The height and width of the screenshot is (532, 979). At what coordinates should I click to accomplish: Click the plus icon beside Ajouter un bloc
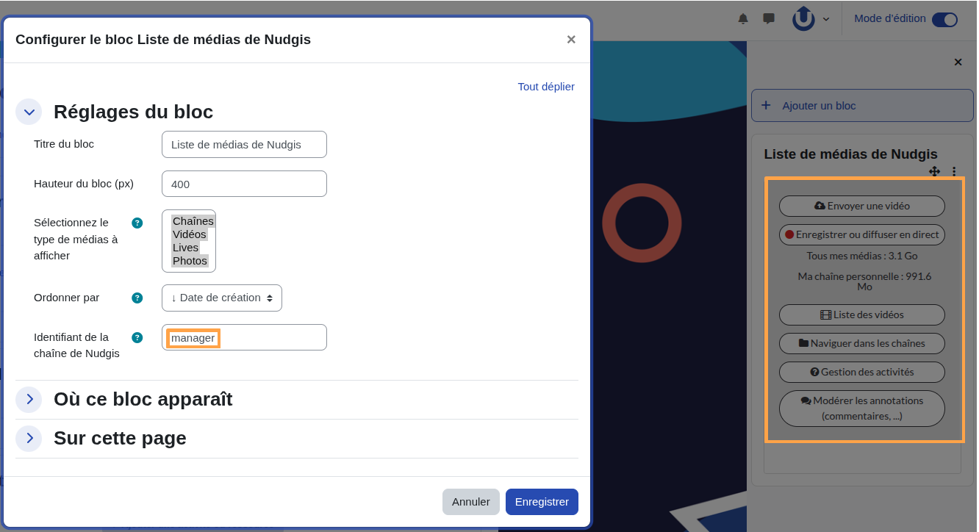pyautogui.click(x=766, y=105)
